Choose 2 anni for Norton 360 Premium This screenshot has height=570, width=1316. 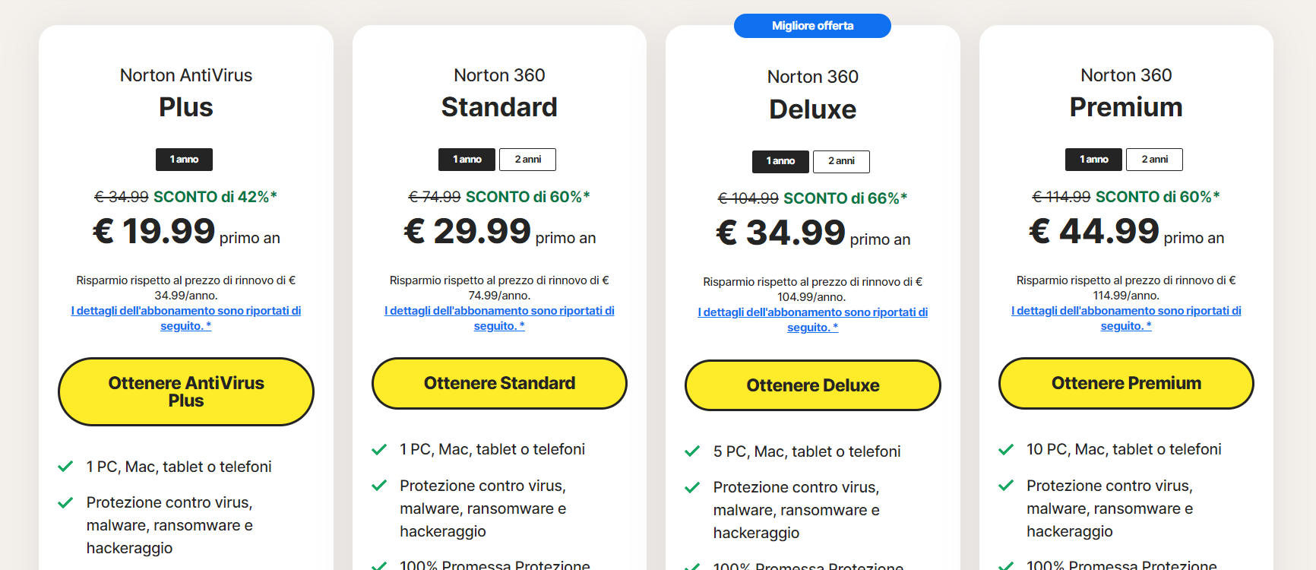point(1154,160)
